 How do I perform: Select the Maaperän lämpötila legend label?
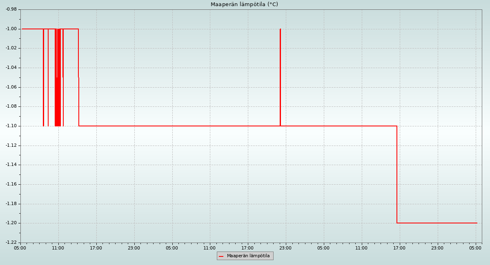[248, 256]
